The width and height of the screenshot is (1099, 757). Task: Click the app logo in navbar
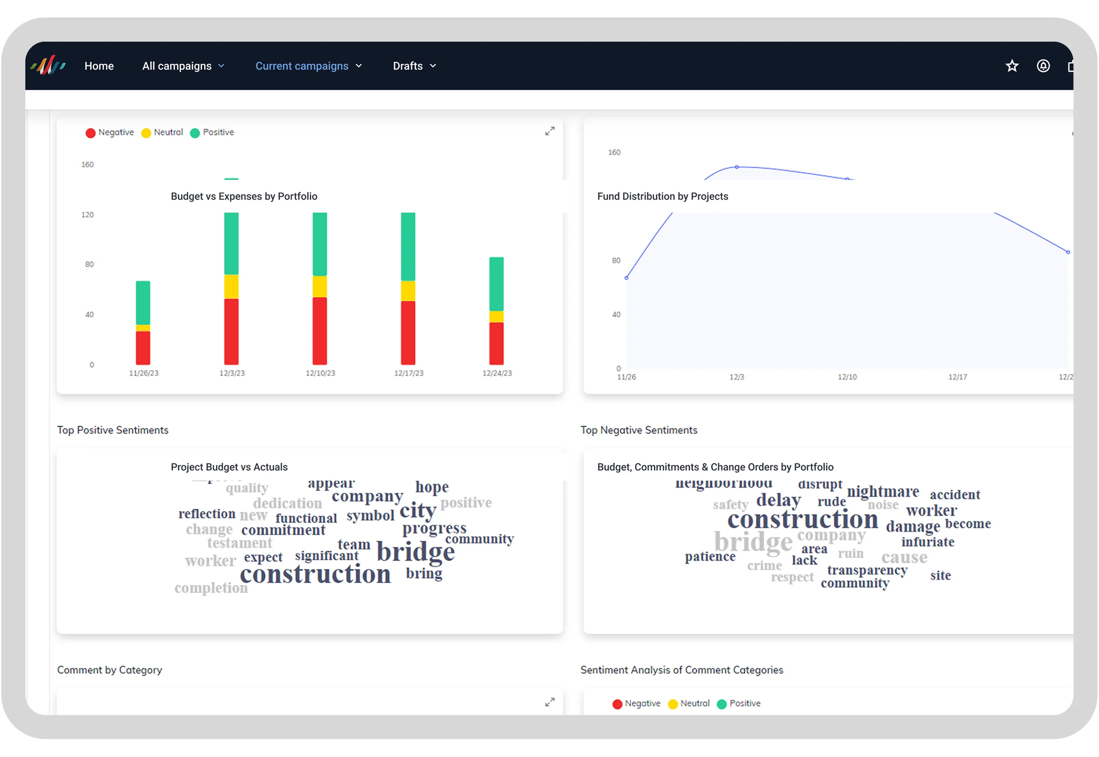click(48, 65)
